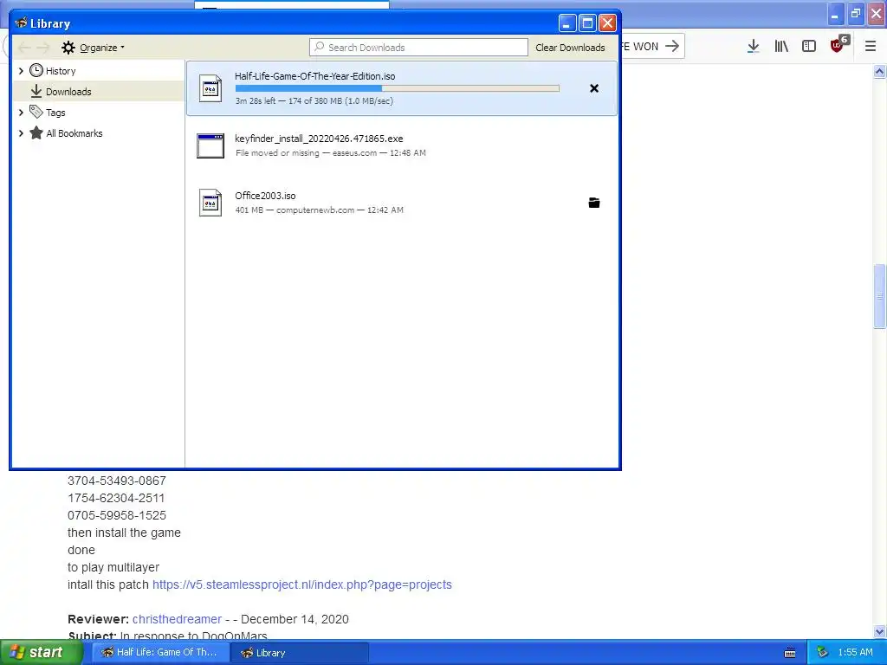
Task: Expand the History tree node
Action: click(21, 71)
